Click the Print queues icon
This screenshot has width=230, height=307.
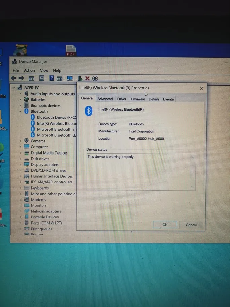coord(27,229)
